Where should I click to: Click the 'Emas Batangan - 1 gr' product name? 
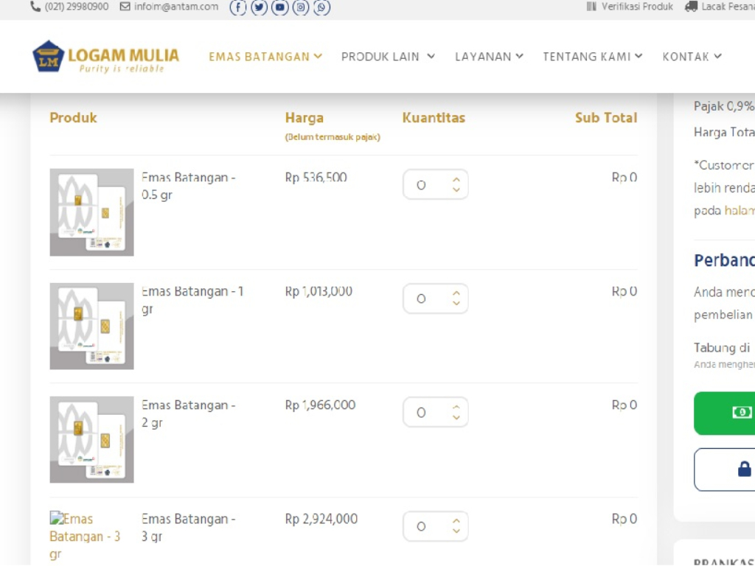coord(192,300)
